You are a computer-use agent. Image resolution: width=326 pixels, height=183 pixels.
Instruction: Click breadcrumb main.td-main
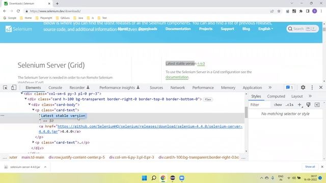click(x=33, y=157)
